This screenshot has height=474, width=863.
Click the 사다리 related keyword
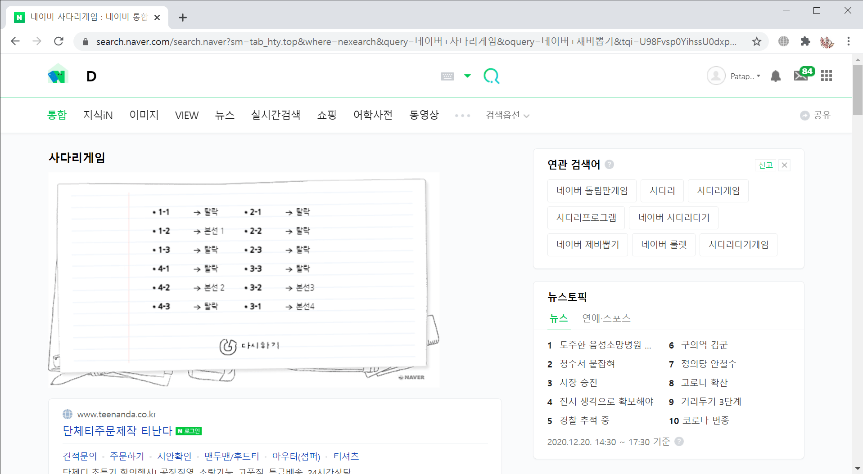pos(662,191)
